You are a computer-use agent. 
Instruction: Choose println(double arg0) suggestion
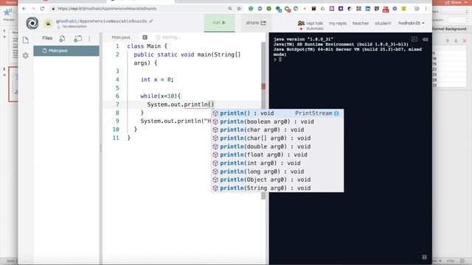click(277, 146)
